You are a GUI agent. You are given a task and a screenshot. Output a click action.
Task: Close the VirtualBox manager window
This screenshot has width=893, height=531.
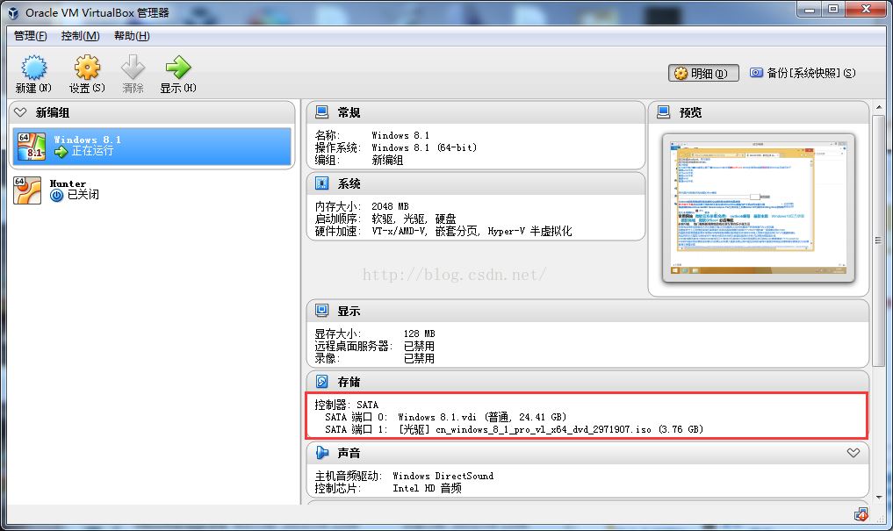tap(866, 10)
